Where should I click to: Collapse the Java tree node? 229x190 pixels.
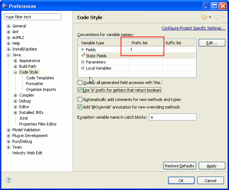pyautogui.click(x=8, y=55)
